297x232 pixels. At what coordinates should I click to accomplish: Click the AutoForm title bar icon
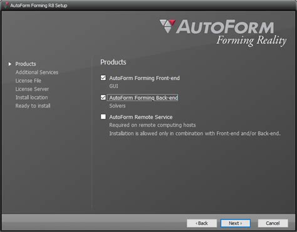pyautogui.click(x=6, y=5)
